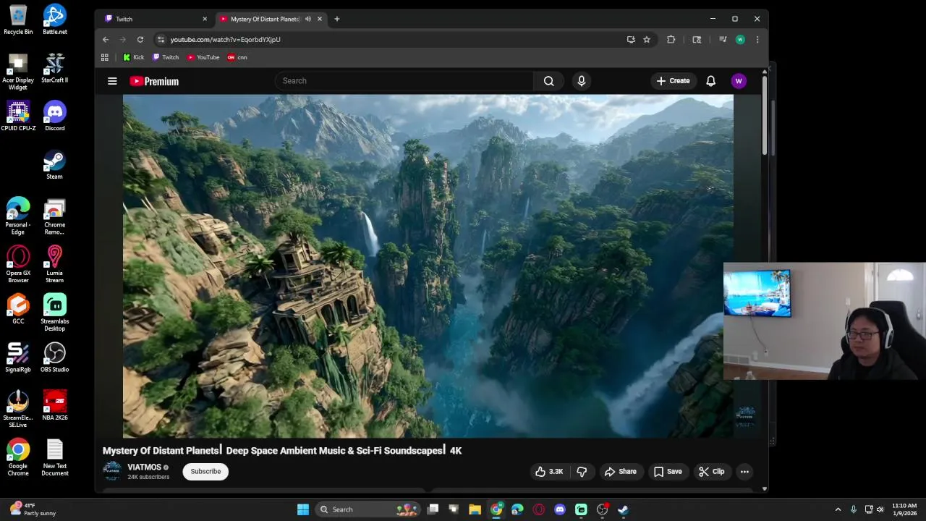This screenshot has width=926, height=521.
Task: Open the Create button menu
Action: pyautogui.click(x=674, y=81)
